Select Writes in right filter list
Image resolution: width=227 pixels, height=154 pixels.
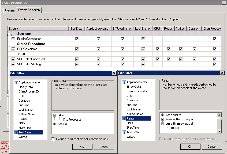coord(131,137)
